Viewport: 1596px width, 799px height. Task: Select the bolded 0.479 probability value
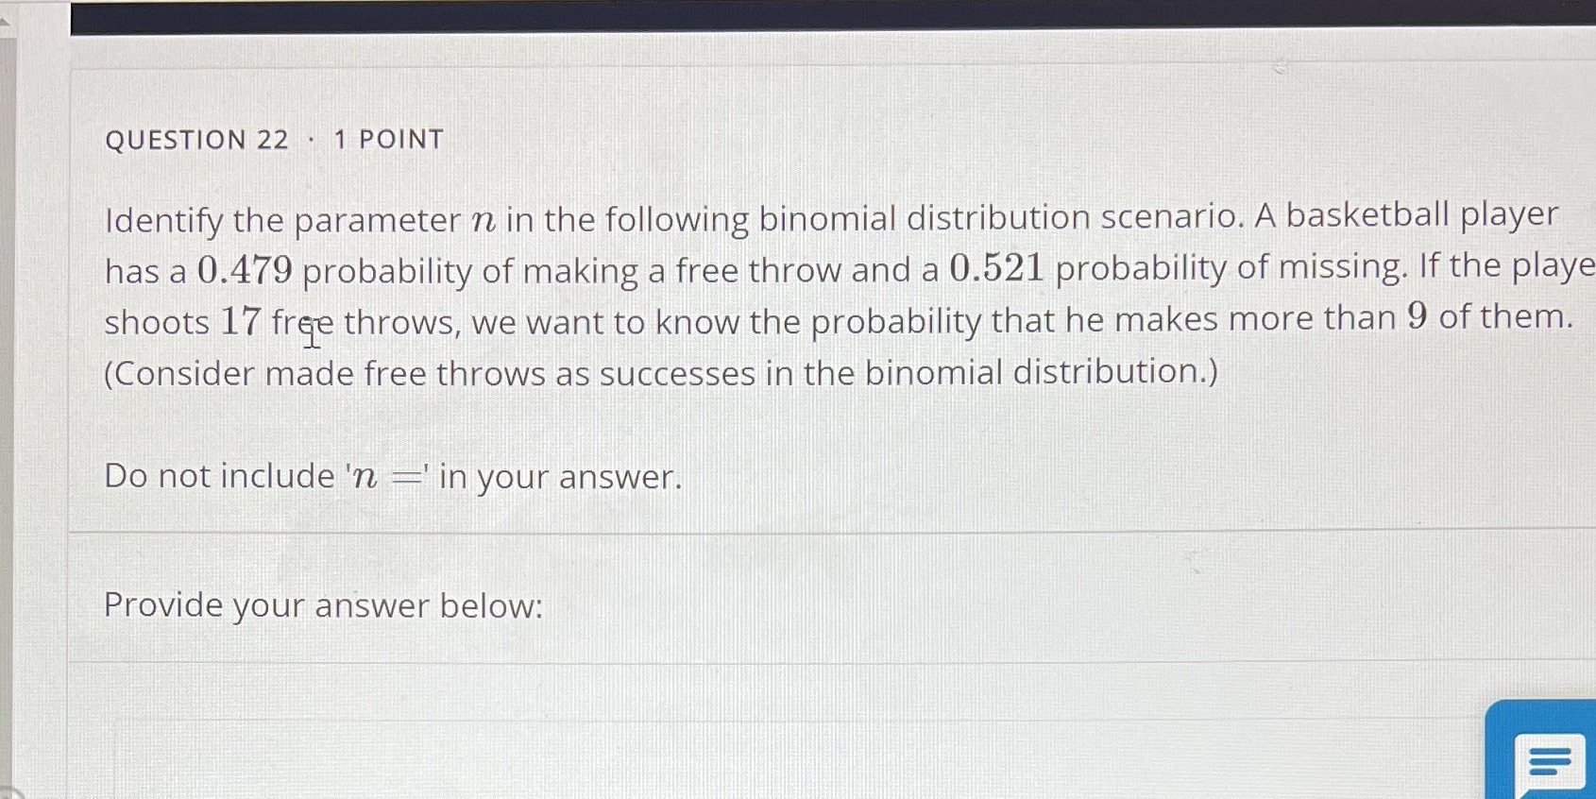(244, 269)
